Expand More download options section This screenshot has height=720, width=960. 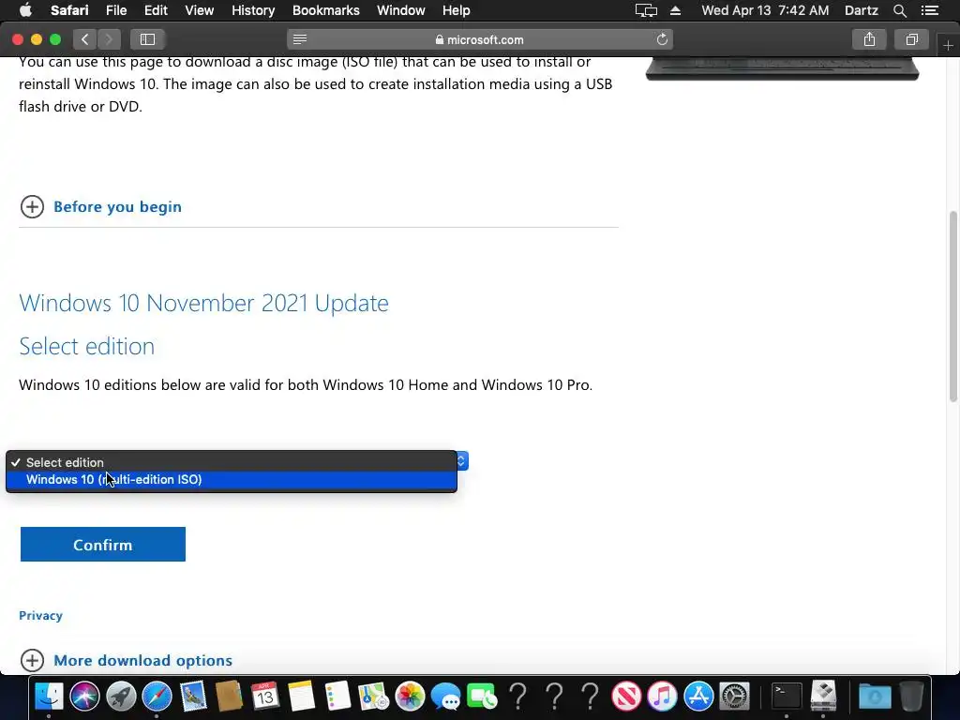(x=127, y=661)
